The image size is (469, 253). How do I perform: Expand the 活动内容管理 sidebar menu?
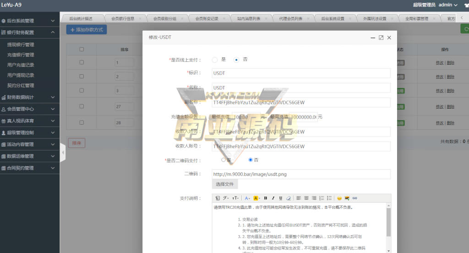tap(30, 144)
